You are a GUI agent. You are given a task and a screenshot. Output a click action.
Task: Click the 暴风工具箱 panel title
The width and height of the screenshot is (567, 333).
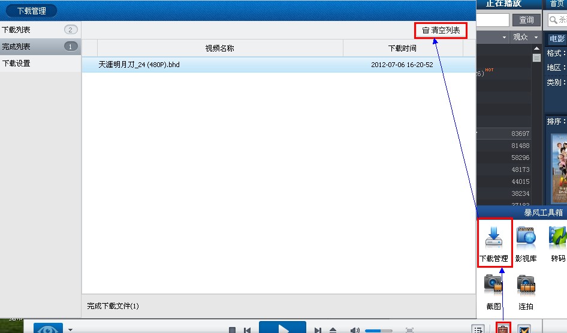click(x=543, y=213)
